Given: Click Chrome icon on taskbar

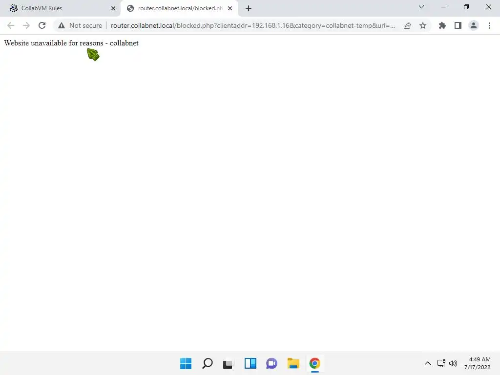Looking at the screenshot, I should tap(315, 363).
